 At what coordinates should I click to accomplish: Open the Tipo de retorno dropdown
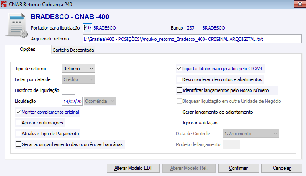point(79,69)
